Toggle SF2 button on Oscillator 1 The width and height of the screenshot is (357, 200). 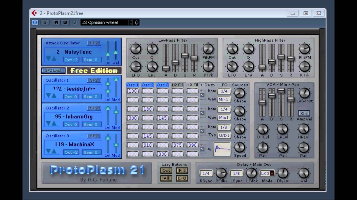click(x=94, y=80)
